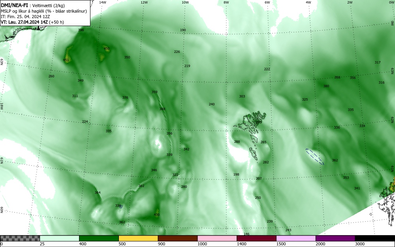Select the map value '359'
The height and width of the screenshot is (247, 395).
pos(154,92)
